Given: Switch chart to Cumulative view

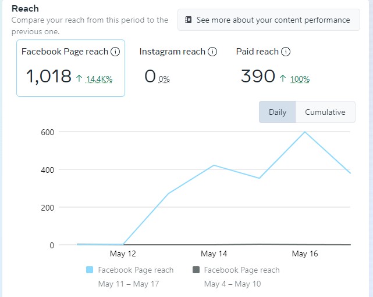Looking at the screenshot, I should [325, 112].
